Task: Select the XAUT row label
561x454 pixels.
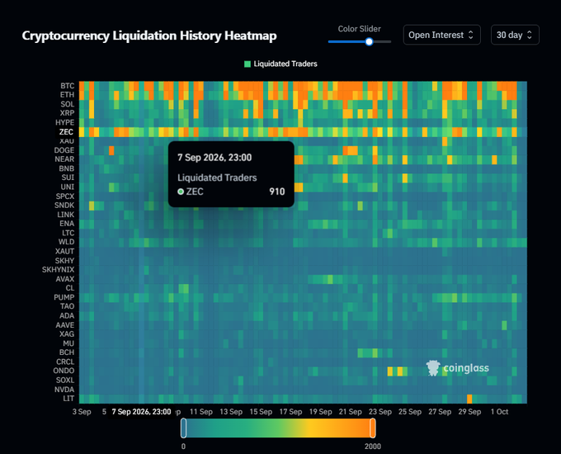Action: coord(64,251)
